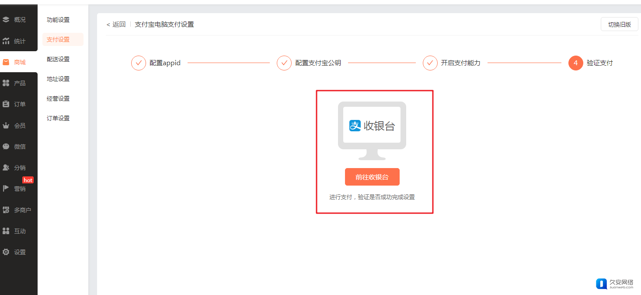This screenshot has width=641, height=295.
Task: Click the 订单 orders icon
Action: click(6, 104)
